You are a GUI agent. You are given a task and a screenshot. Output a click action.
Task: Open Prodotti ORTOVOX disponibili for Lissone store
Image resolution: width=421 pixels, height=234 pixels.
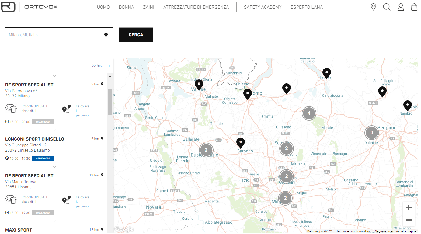point(34,199)
